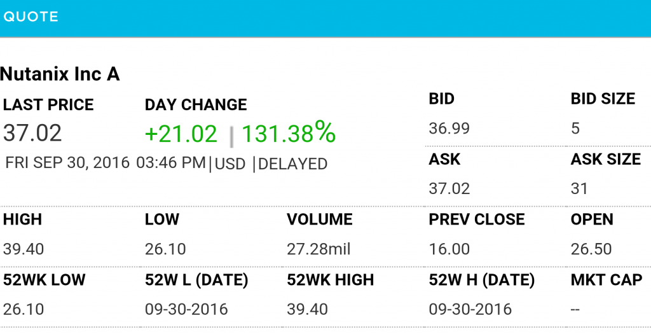This screenshot has width=651, height=334.
Task: Select the FRI SEP 30, 2016 timestamp
Action: pyautogui.click(x=67, y=163)
